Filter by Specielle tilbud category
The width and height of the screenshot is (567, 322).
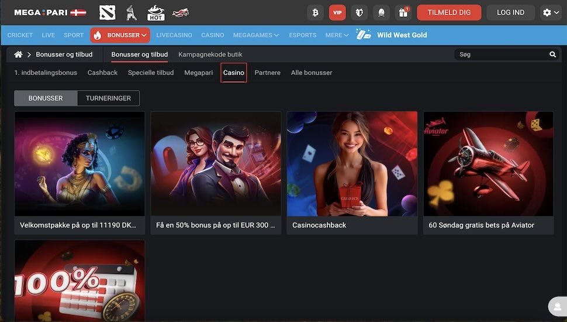coord(151,73)
